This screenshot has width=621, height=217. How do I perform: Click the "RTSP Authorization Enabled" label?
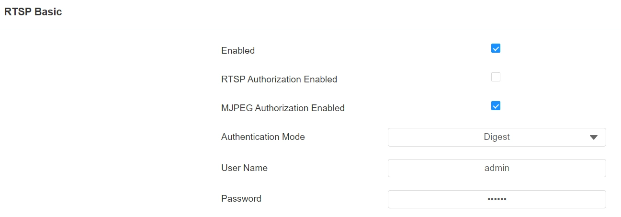coord(279,79)
